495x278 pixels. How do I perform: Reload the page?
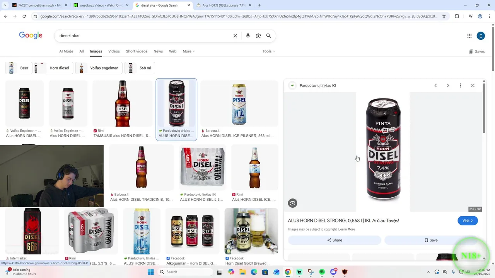pyautogui.click(x=24, y=16)
